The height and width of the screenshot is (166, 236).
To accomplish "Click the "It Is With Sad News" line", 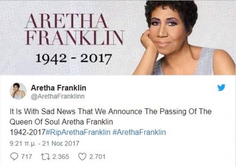I will point(111,111).
